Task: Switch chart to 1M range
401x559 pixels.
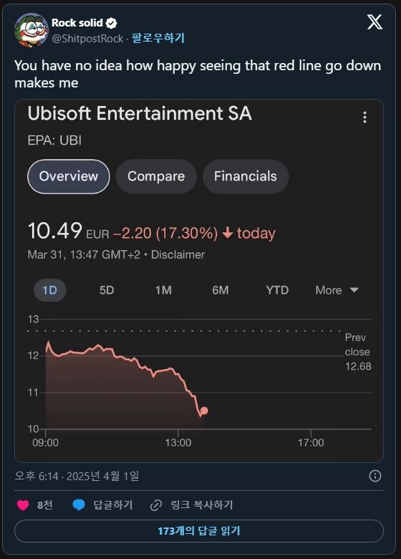Action: [163, 290]
